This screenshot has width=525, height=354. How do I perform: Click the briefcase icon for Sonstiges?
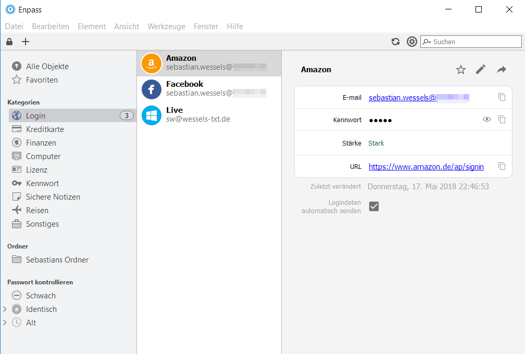[17, 224]
